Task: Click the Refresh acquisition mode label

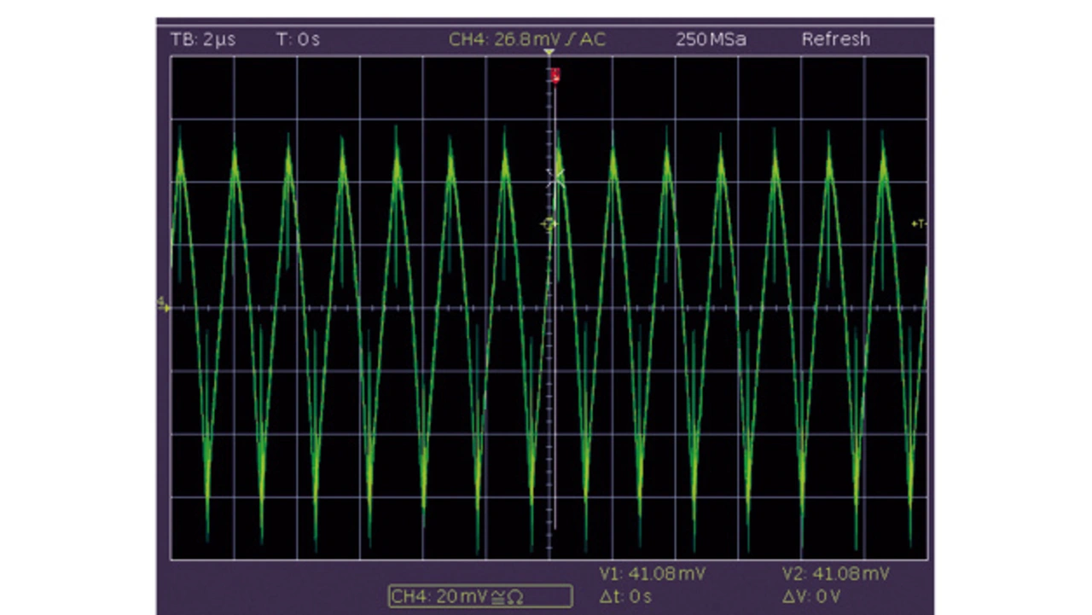Action: [x=836, y=39]
